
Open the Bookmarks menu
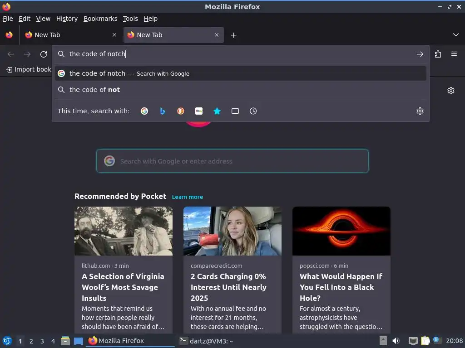(100, 19)
